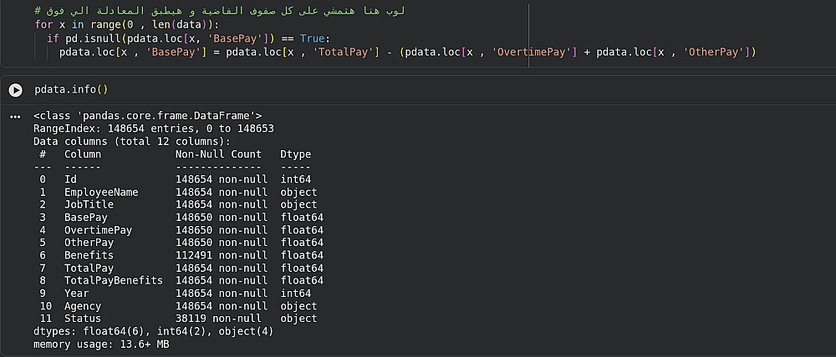
Task: Click the Status row in the output
Action: pos(82,319)
